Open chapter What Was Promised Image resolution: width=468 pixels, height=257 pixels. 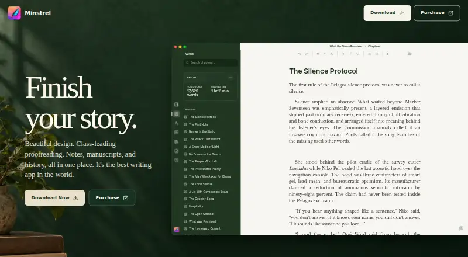[x=210, y=221]
